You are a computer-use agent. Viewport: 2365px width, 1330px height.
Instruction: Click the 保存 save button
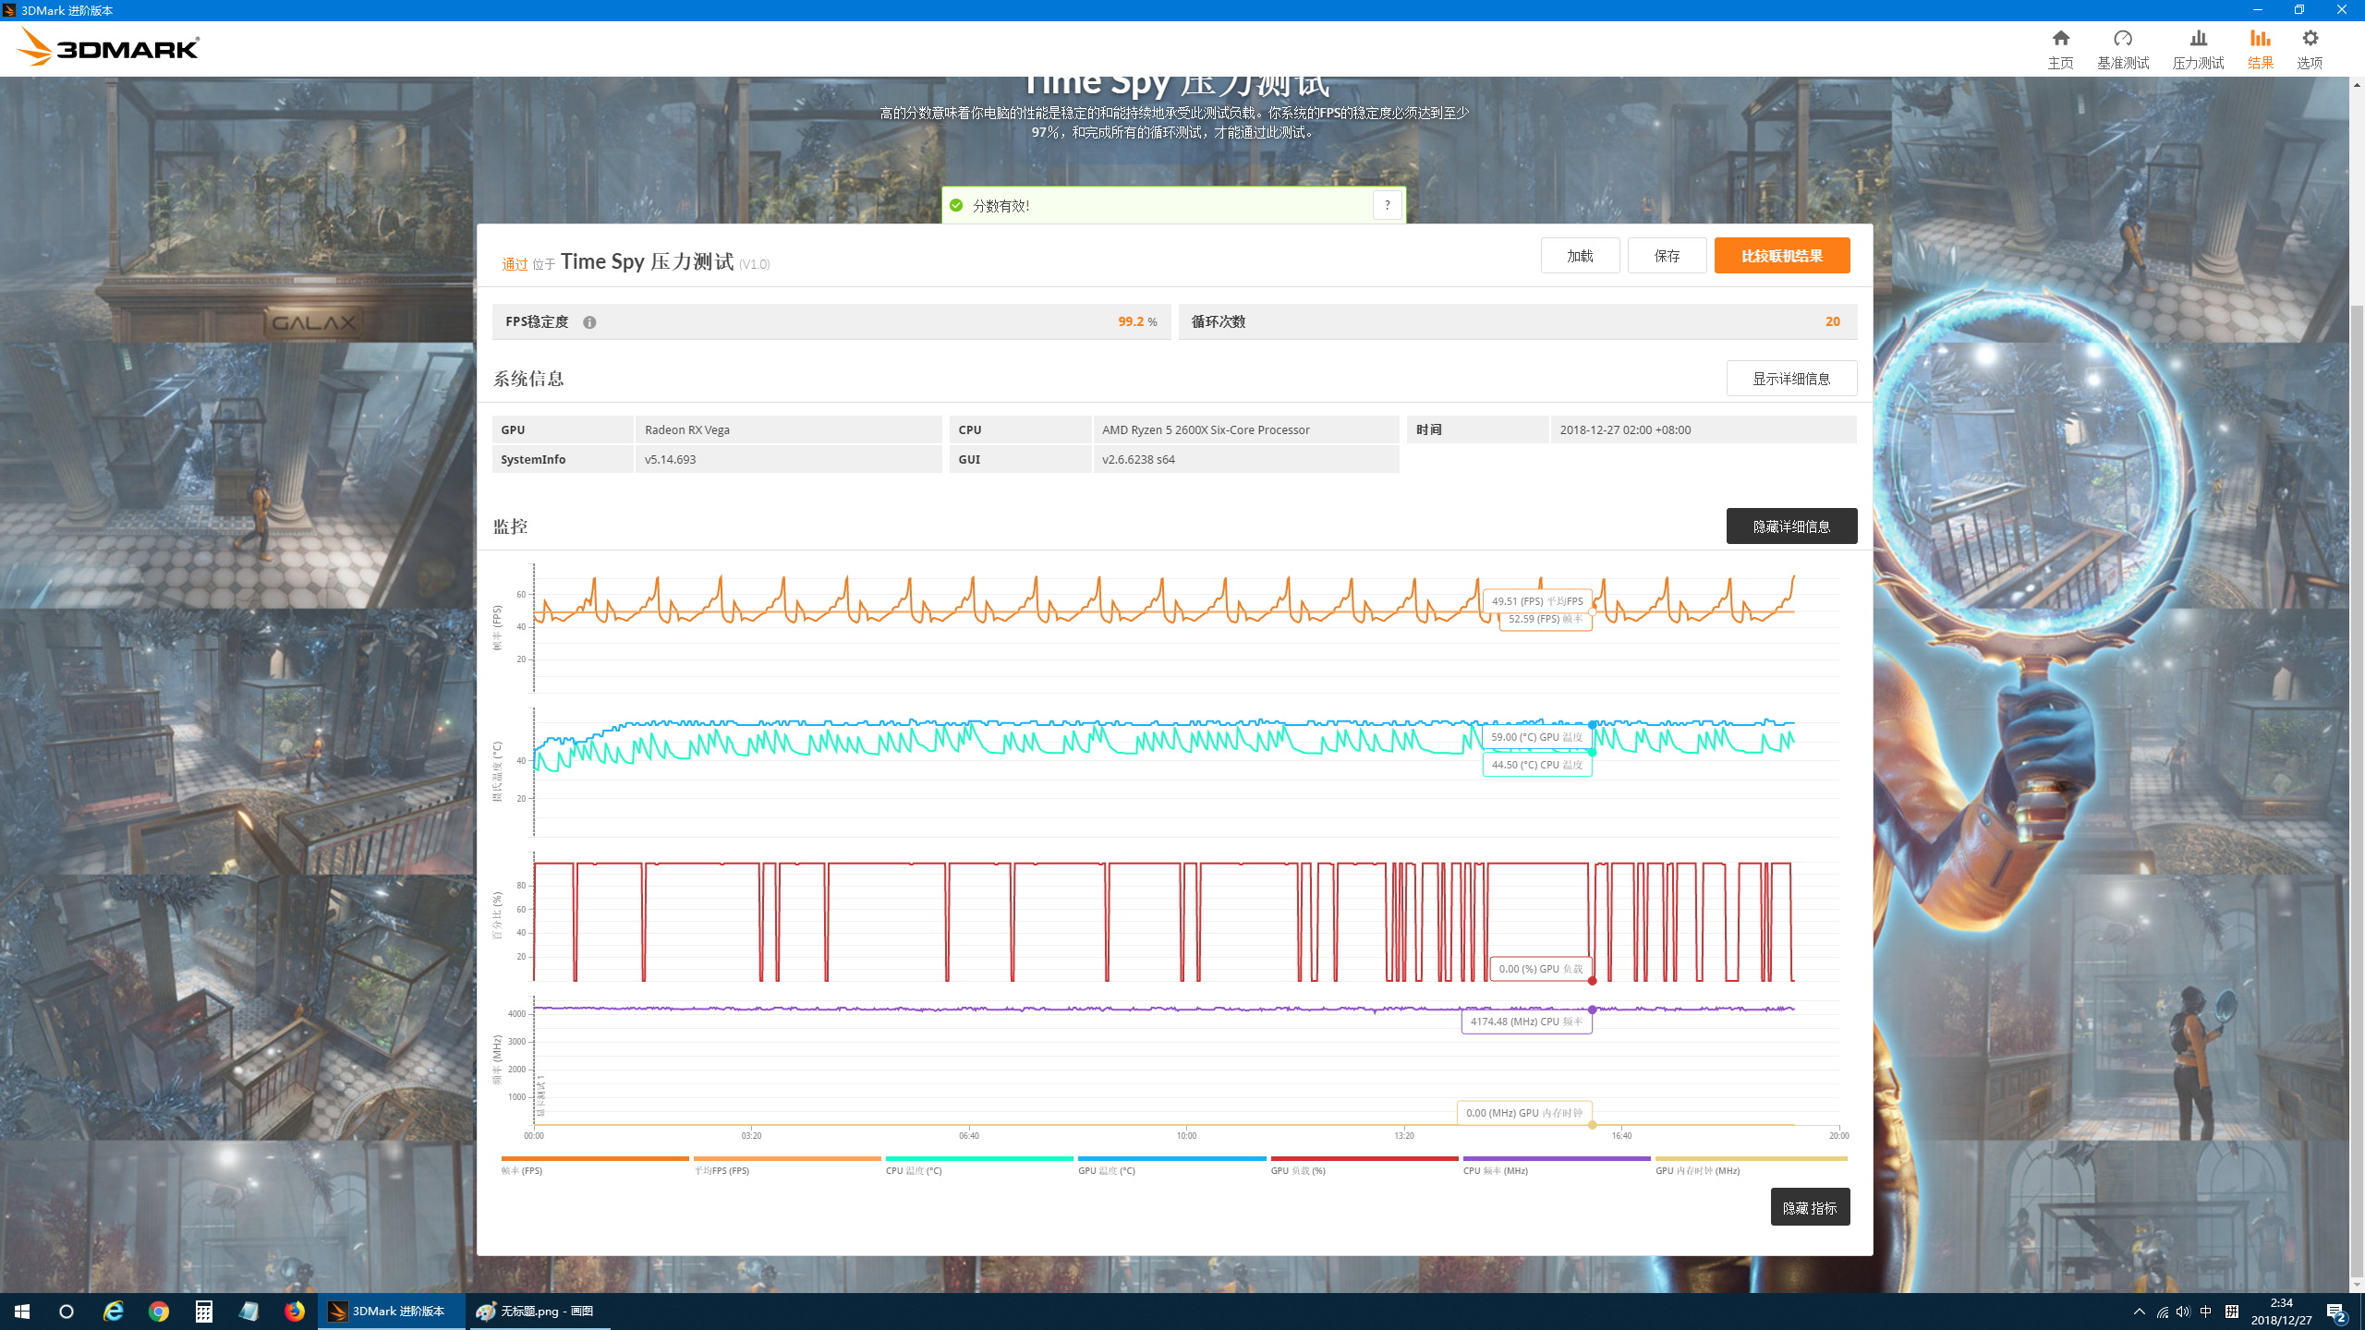pos(1667,256)
